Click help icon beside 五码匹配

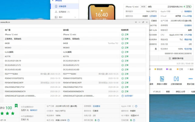(134, 120)
